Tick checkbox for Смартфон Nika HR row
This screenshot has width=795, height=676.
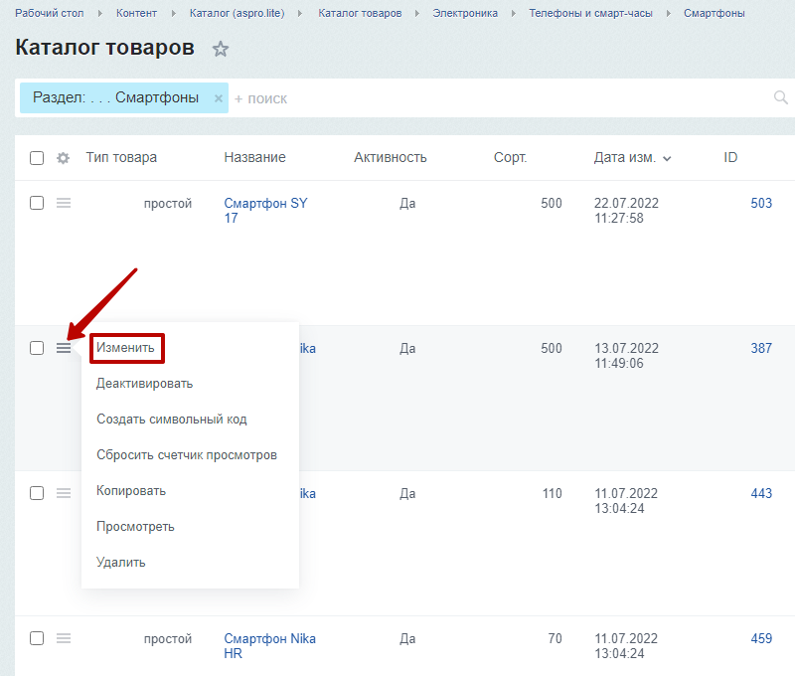pos(37,638)
